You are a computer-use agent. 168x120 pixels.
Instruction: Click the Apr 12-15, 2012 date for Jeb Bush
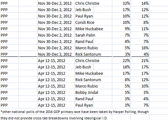(x=56, y=67)
